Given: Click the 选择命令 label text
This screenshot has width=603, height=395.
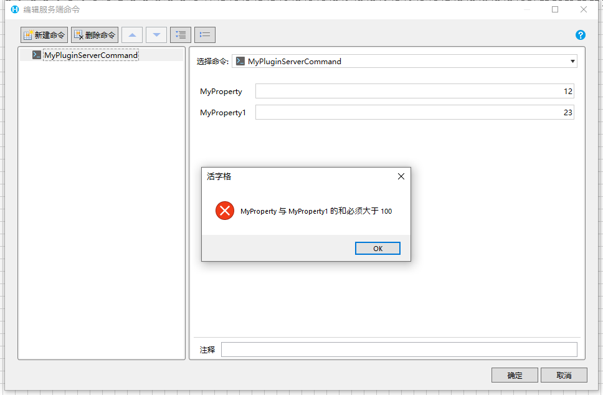Looking at the screenshot, I should 212,62.
